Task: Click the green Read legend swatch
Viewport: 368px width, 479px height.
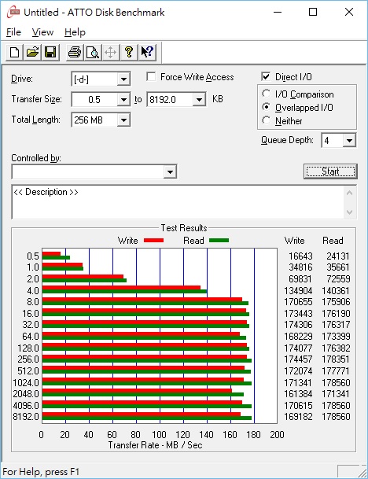Action: click(x=219, y=241)
